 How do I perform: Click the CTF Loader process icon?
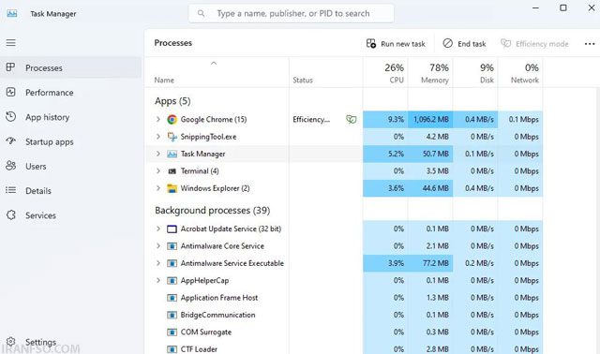click(172, 349)
